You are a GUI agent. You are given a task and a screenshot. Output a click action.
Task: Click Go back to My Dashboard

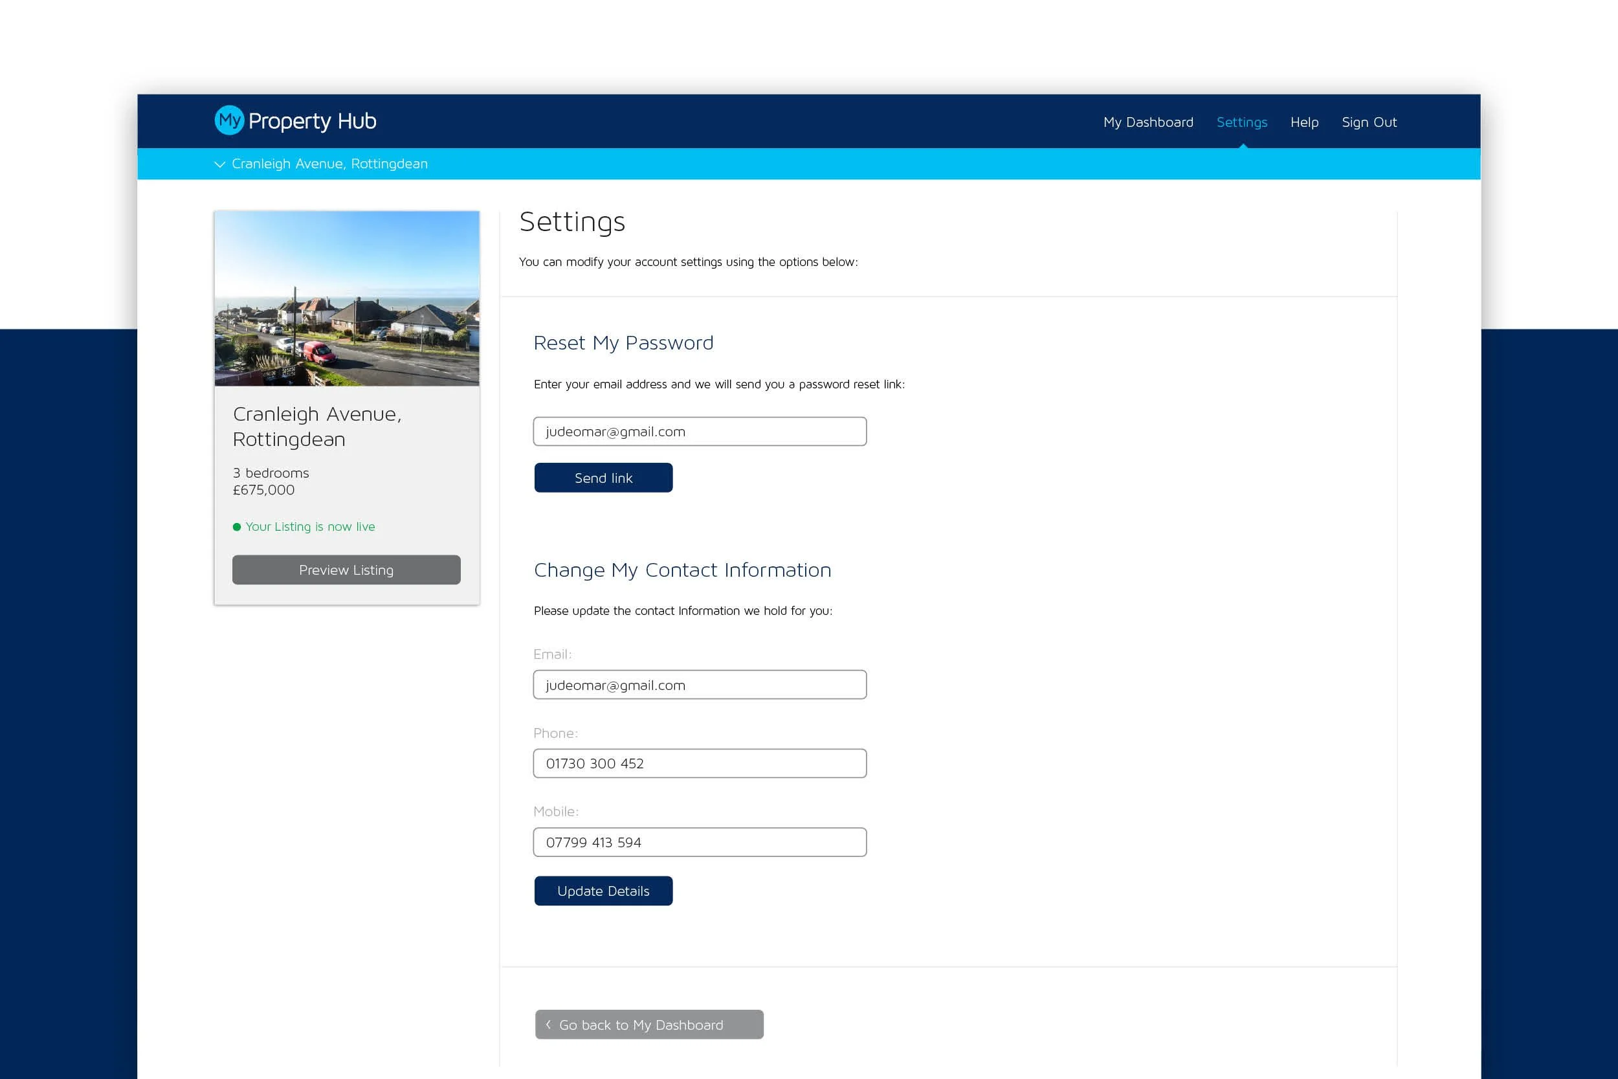click(x=648, y=1025)
